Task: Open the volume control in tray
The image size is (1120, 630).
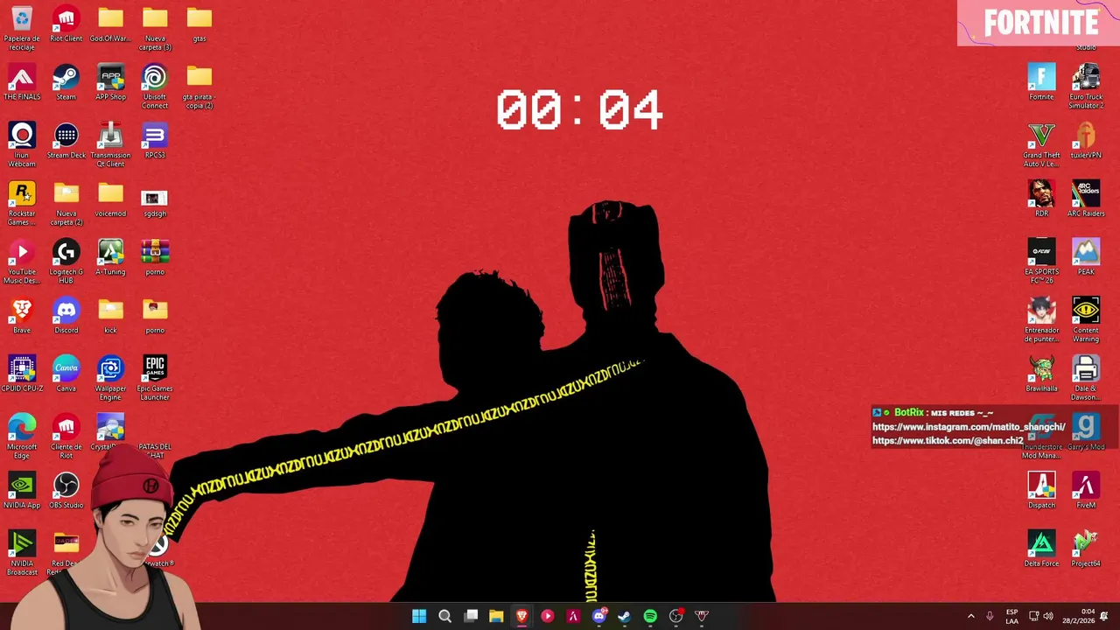Action: (x=1048, y=616)
